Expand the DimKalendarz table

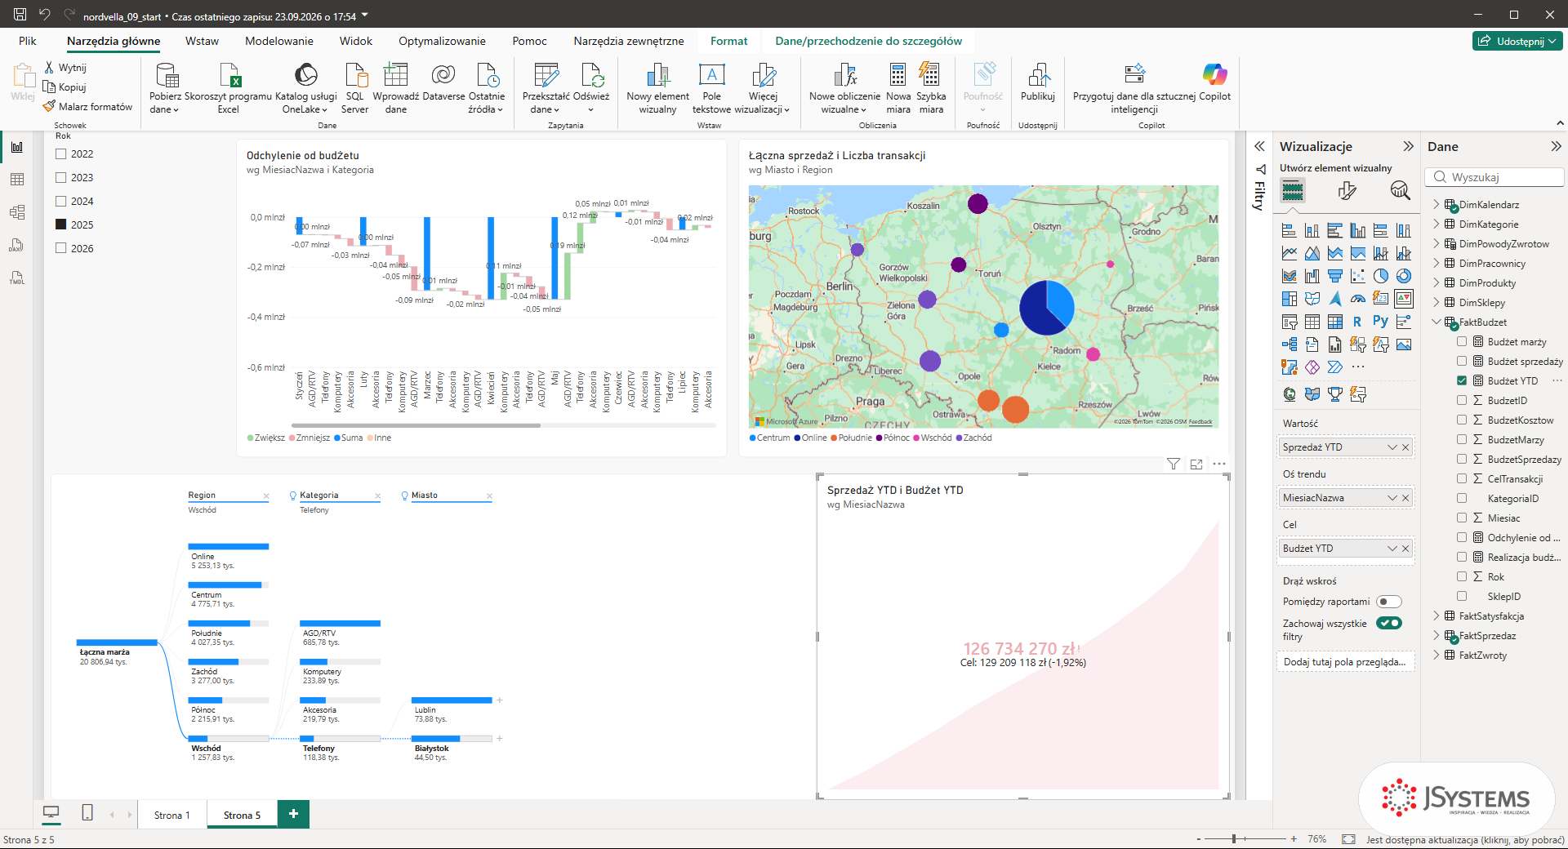(x=1437, y=205)
